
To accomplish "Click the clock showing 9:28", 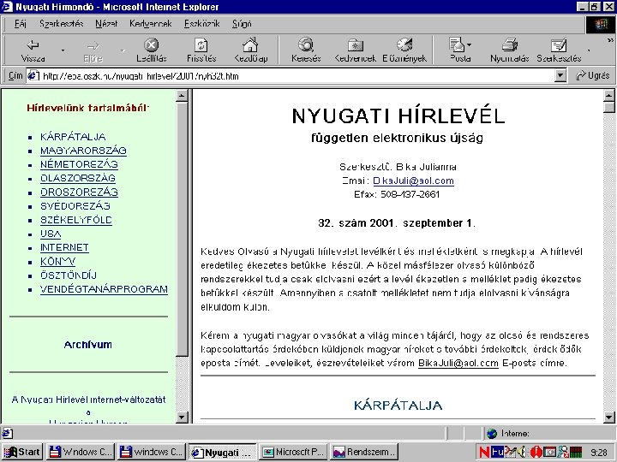I will (598, 453).
